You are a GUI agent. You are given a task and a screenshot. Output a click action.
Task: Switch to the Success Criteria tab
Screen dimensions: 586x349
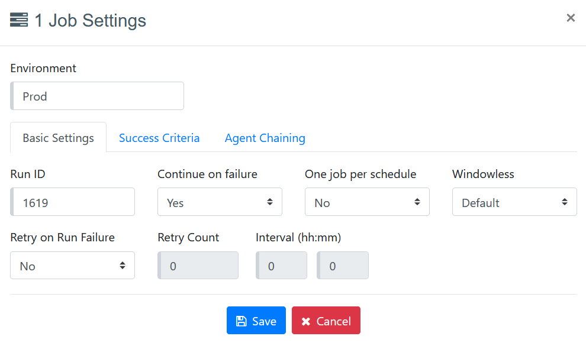pyautogui.click(x=159, y=138)
